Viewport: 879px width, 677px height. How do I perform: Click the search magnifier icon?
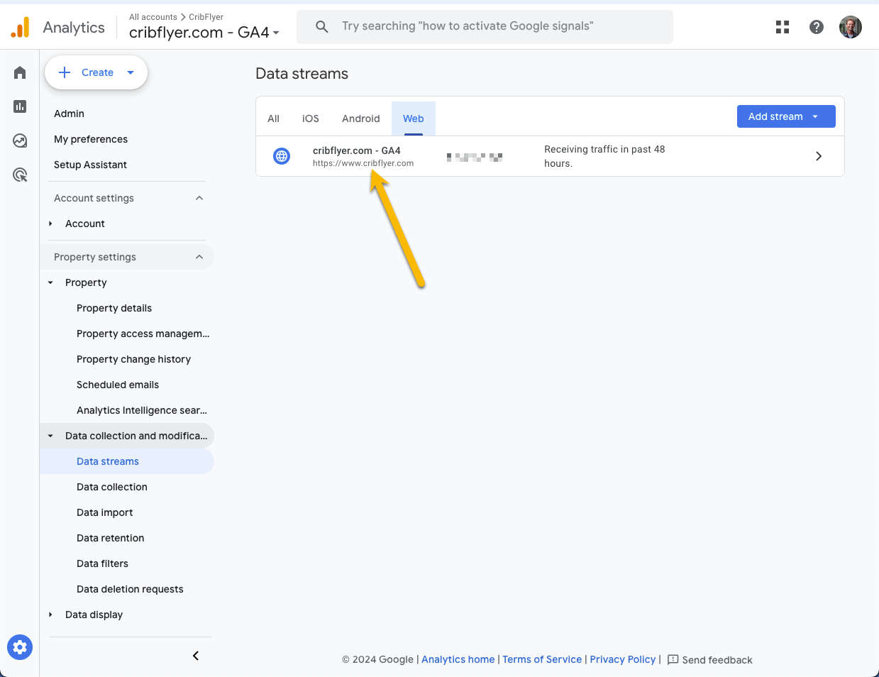[321, 26]
